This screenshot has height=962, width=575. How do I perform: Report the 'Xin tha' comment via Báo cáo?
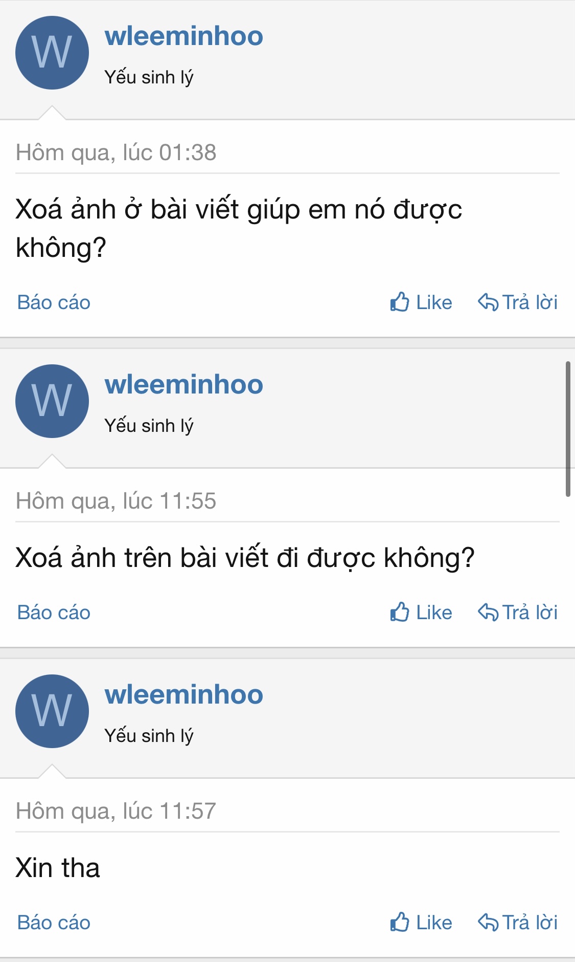[54, 923]
